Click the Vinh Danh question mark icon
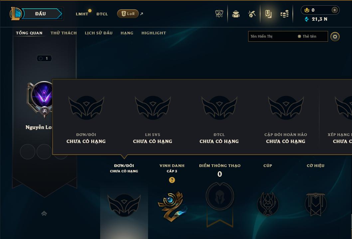352x239 pixels. tap(172, 180)
